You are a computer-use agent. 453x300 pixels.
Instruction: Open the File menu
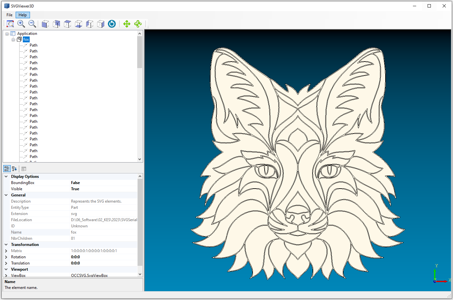tap(9, 15)
